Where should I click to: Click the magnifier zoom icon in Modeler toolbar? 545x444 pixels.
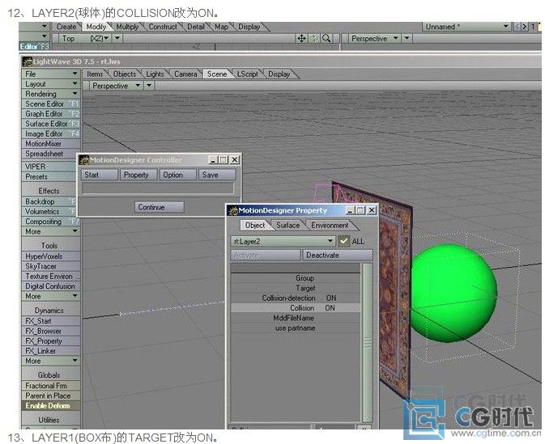click(x=326, y=39)
